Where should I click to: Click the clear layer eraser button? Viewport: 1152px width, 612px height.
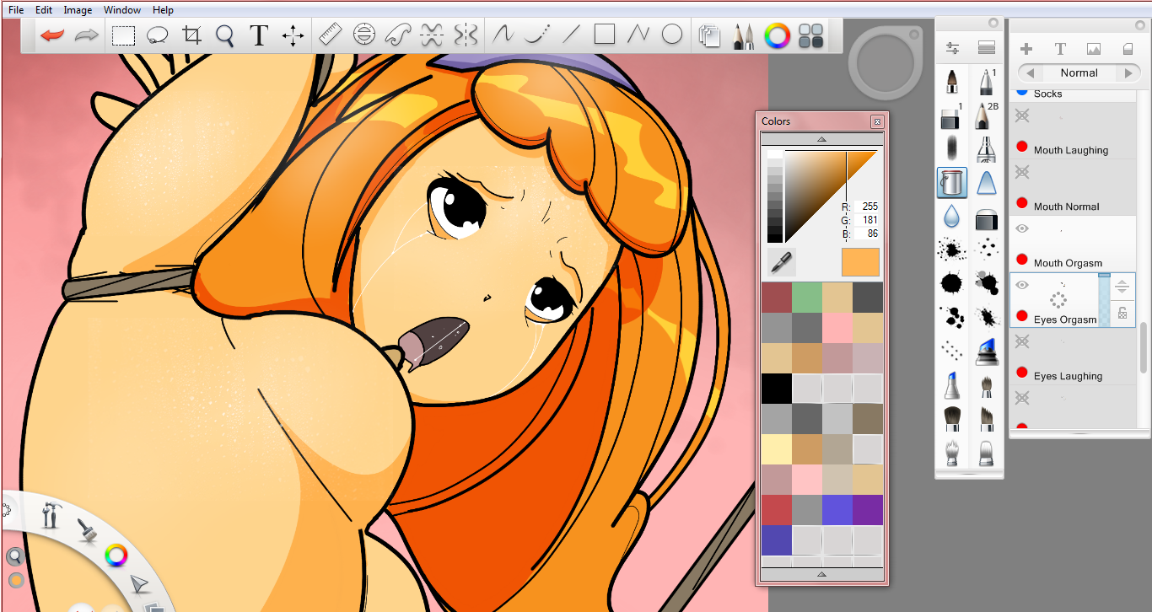[x=1128, y=49]
